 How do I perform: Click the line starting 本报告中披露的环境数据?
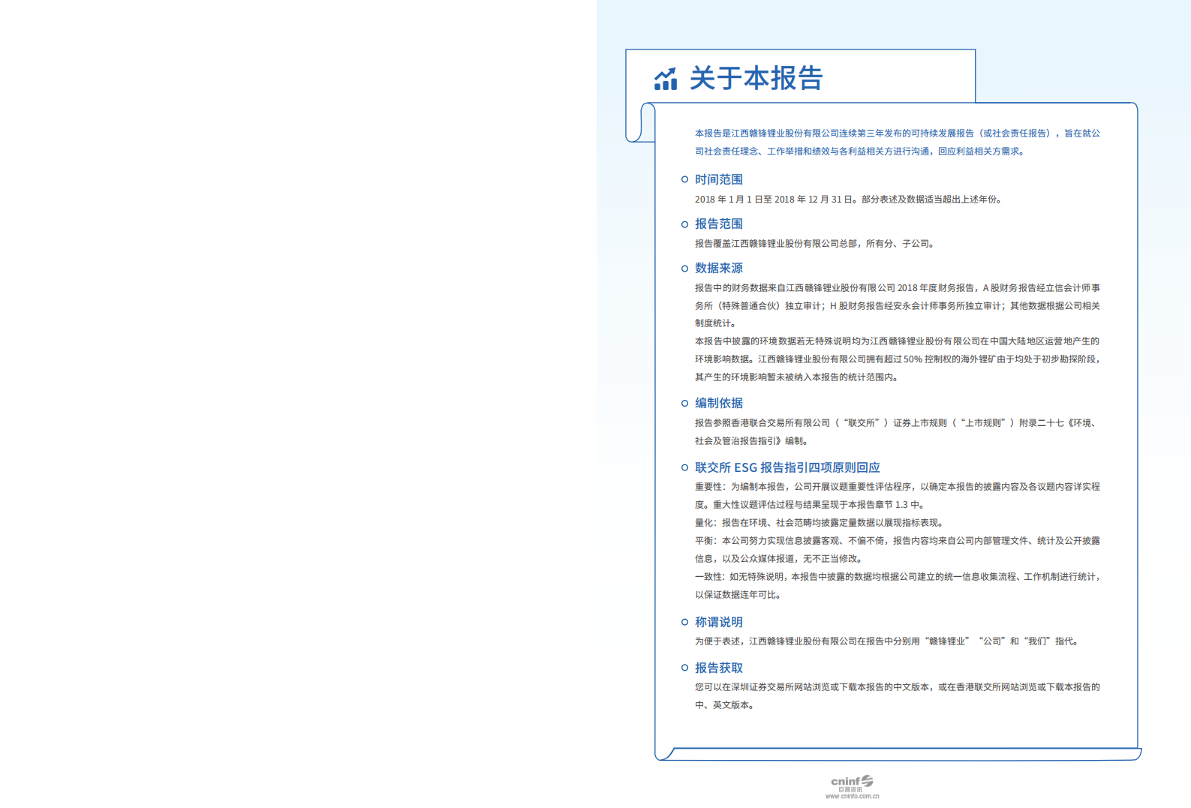898,341
